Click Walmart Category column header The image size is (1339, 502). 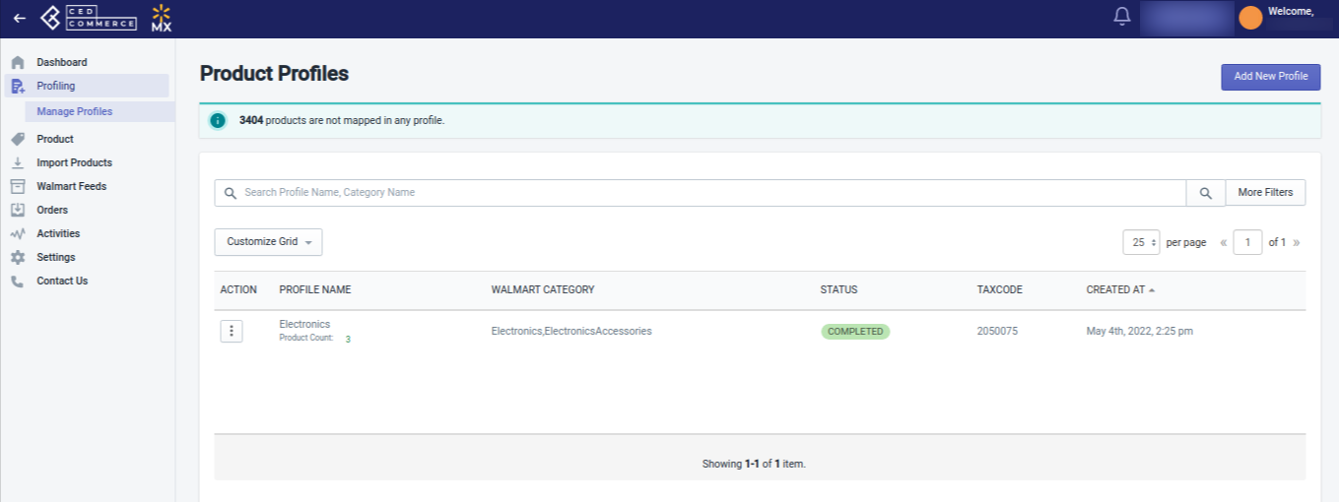543,290
